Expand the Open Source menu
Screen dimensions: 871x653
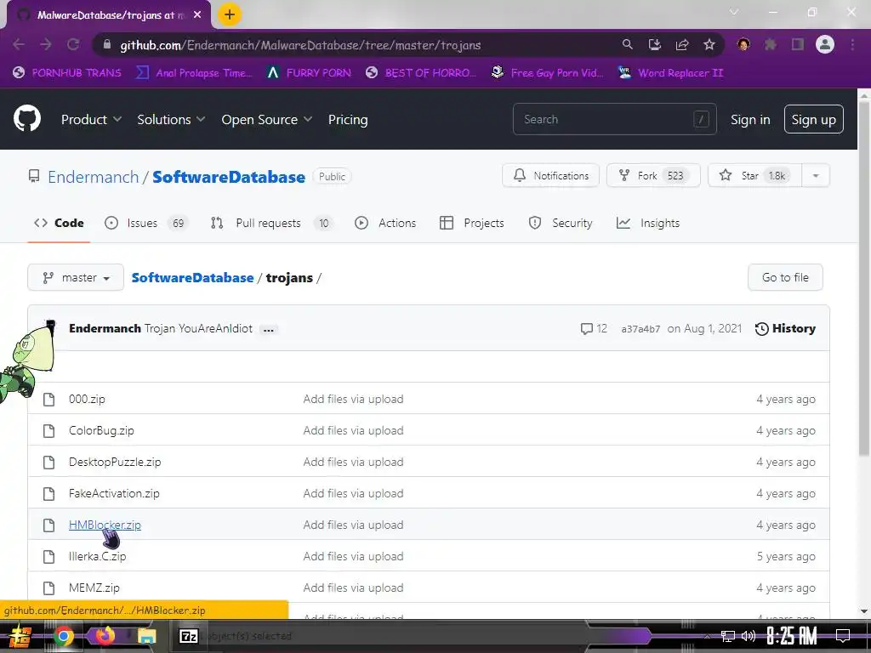click(x=266, y=119)
